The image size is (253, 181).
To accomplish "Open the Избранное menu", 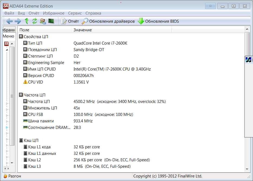I will point(54,13).
